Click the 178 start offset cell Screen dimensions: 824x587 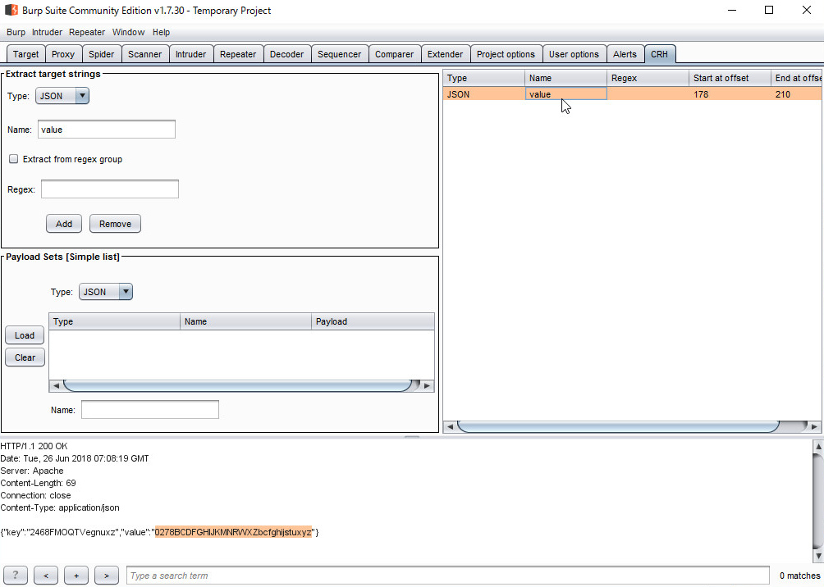click(x=730, y=94)
